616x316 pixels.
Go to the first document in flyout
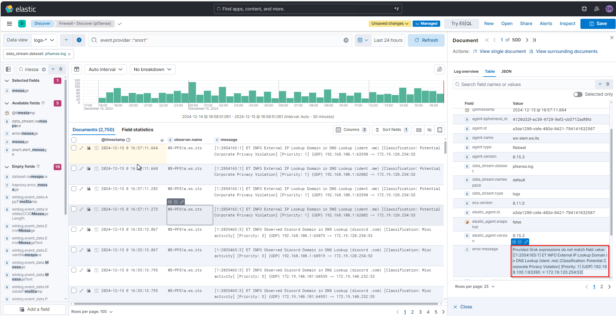pyautogui.click(x=487, y=40)
